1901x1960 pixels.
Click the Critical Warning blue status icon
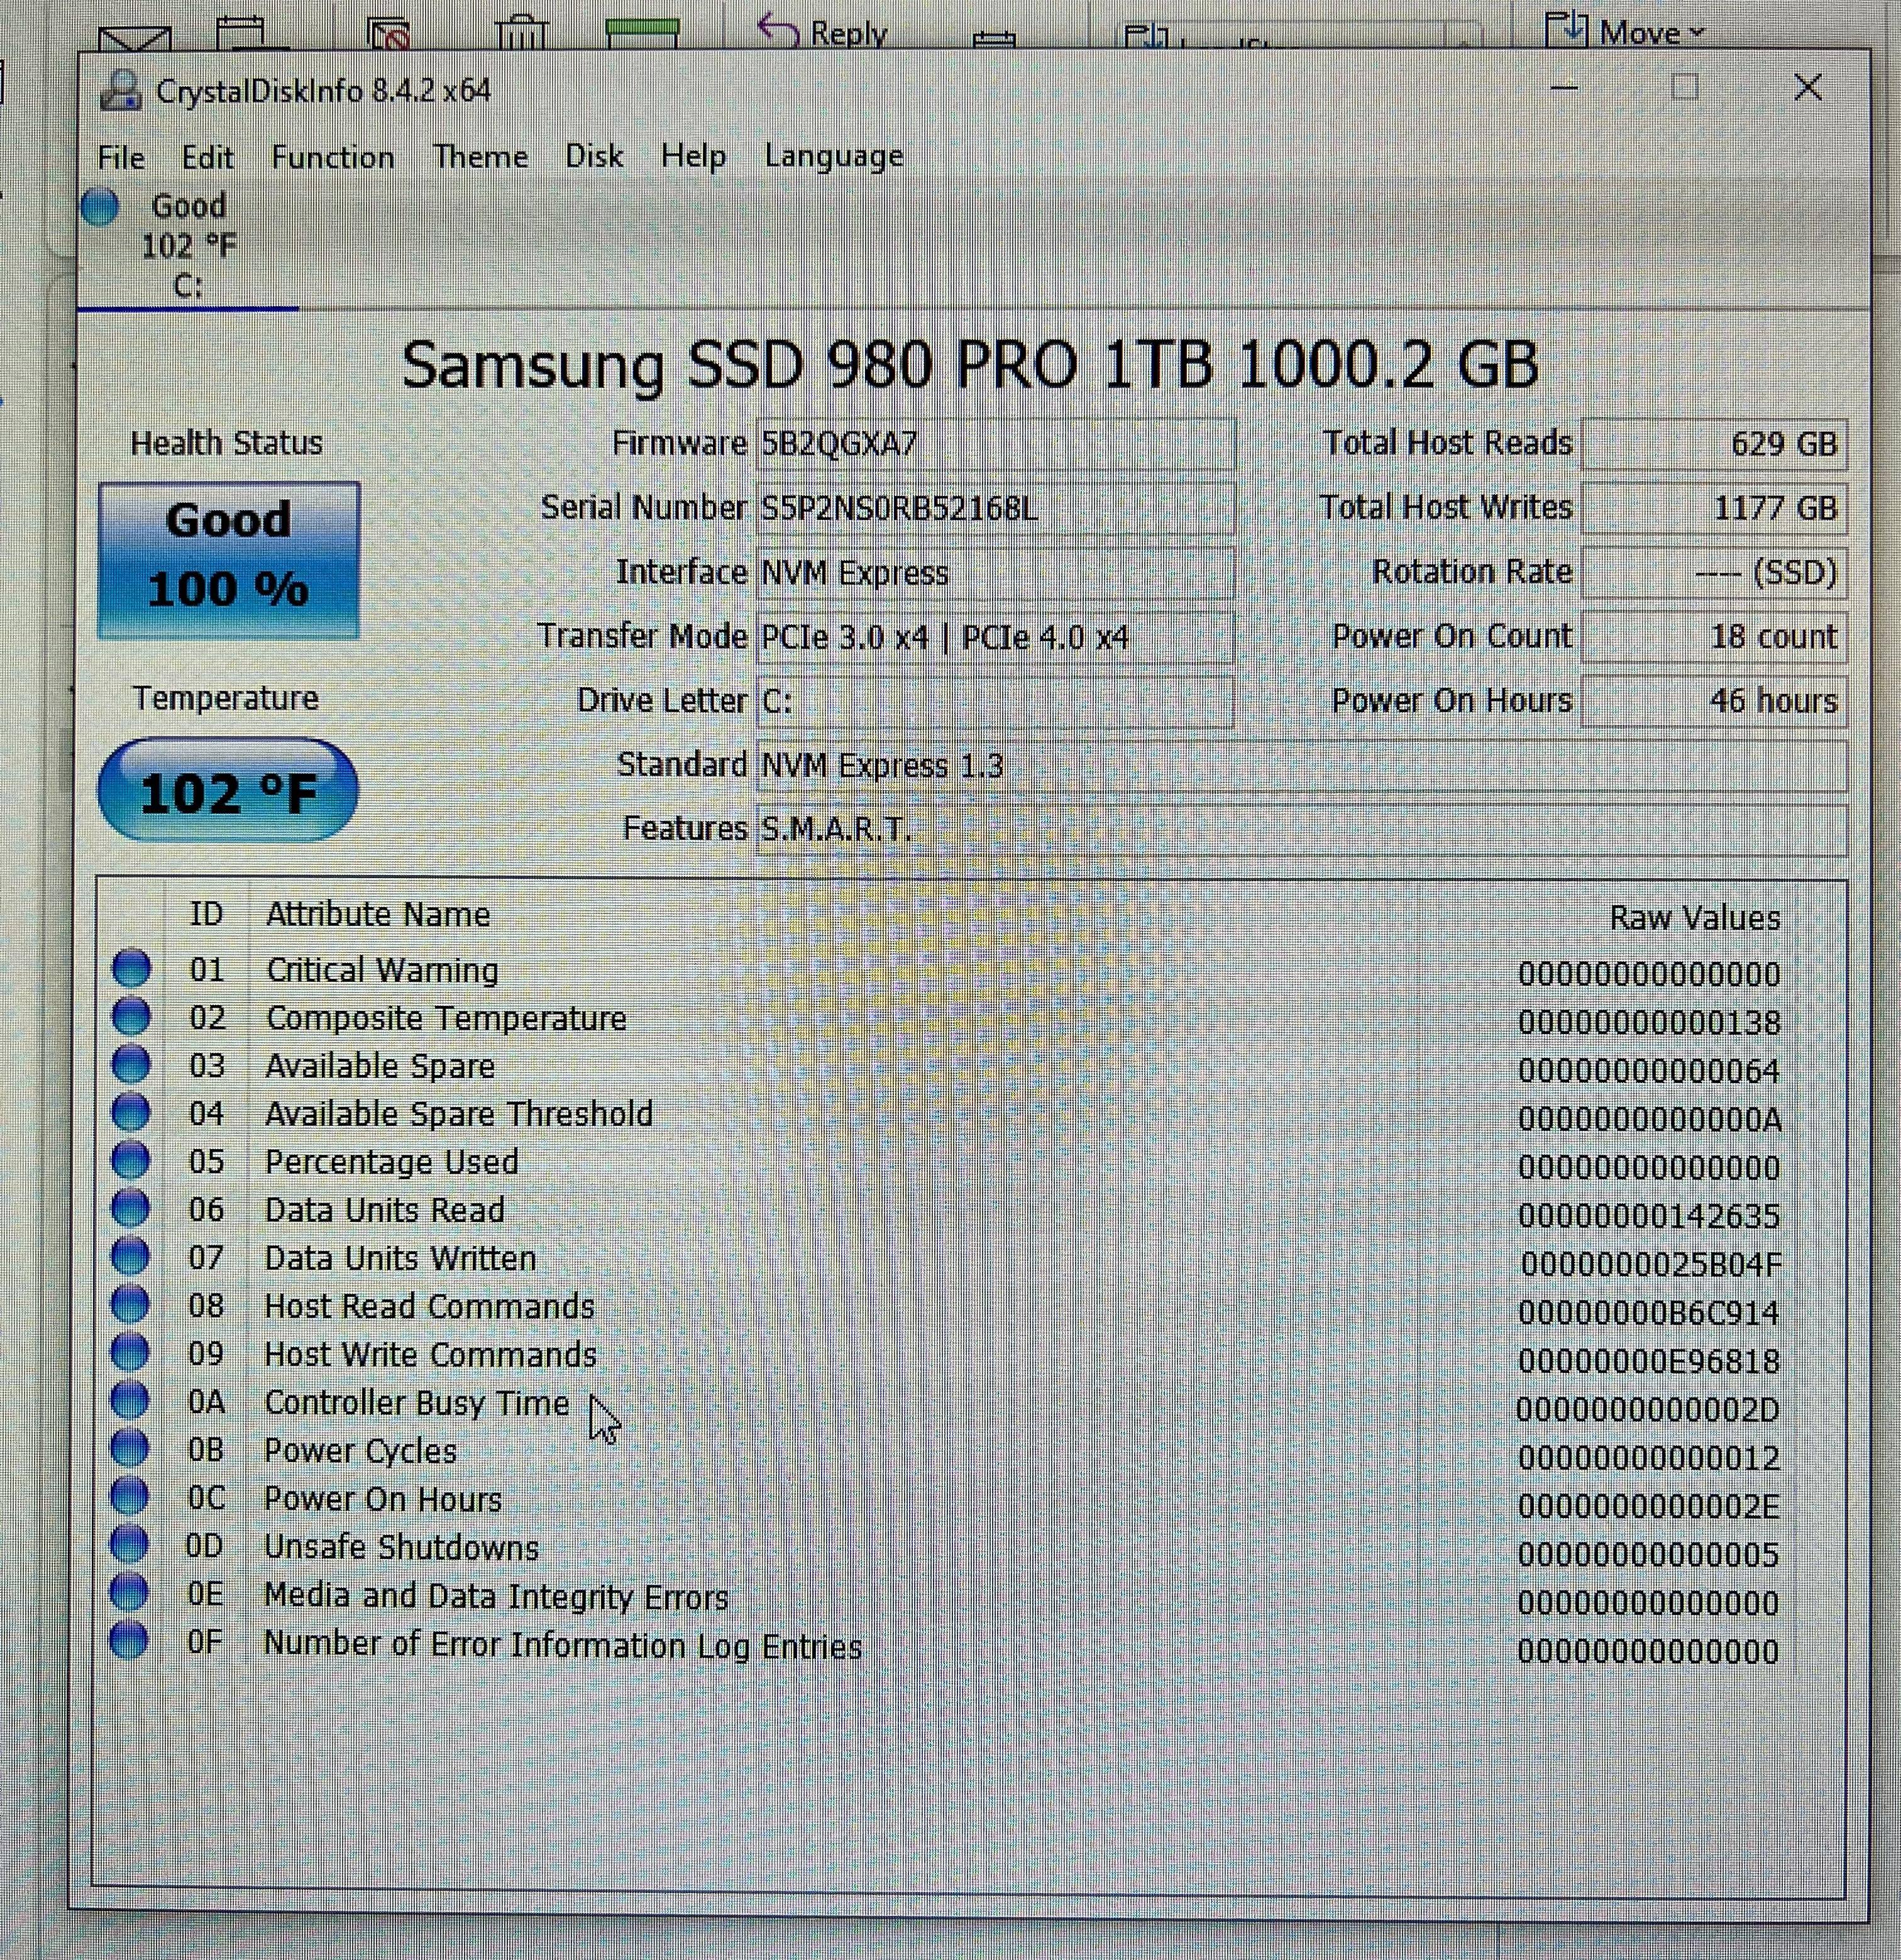coord(131,968)
